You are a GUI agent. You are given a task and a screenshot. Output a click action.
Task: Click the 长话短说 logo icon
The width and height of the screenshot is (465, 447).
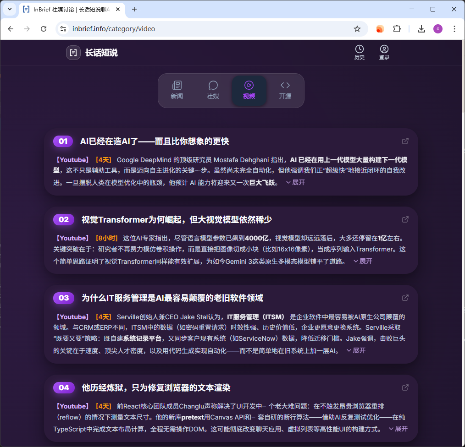[x=73, y=53]
